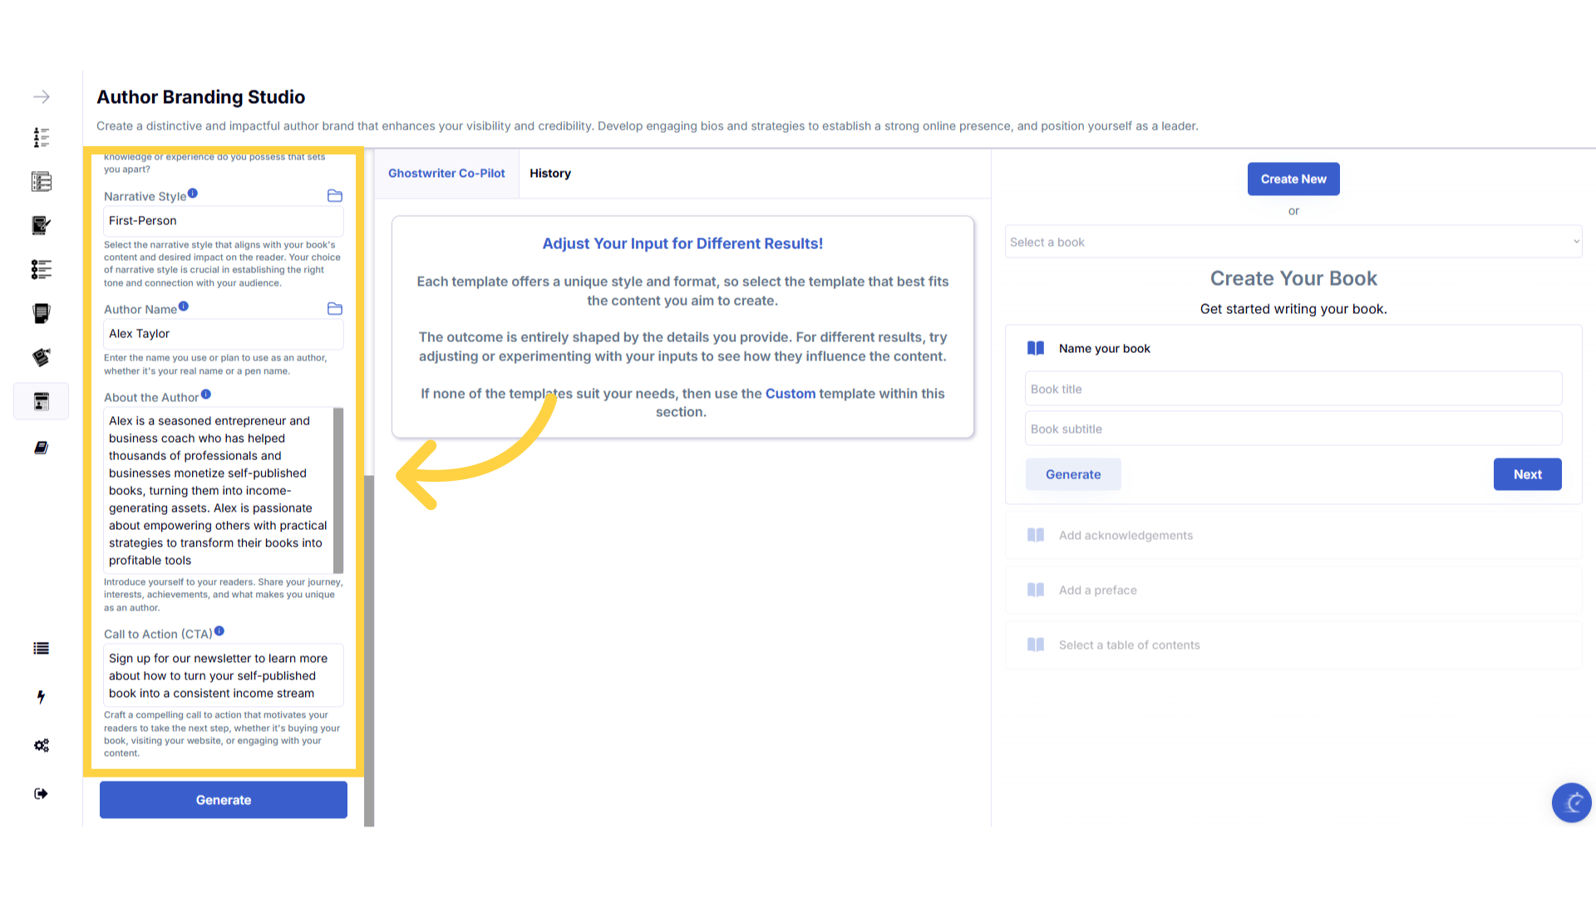The height and width of the screenshot is (897, 1596).
Task: Click the lightning bolt sidebar icon
Action: click(x=41, y=697)
